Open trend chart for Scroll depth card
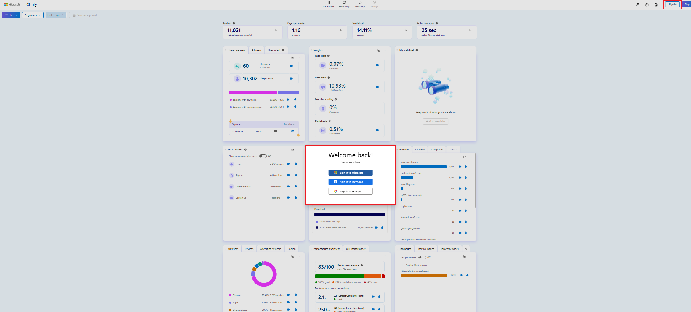This screenshot has height=312, width=691. pos(406,30)
